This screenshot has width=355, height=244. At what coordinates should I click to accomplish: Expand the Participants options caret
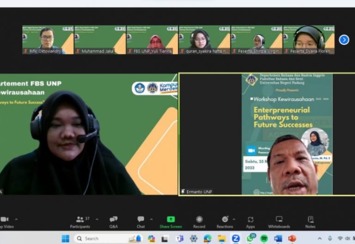point(97,219)
